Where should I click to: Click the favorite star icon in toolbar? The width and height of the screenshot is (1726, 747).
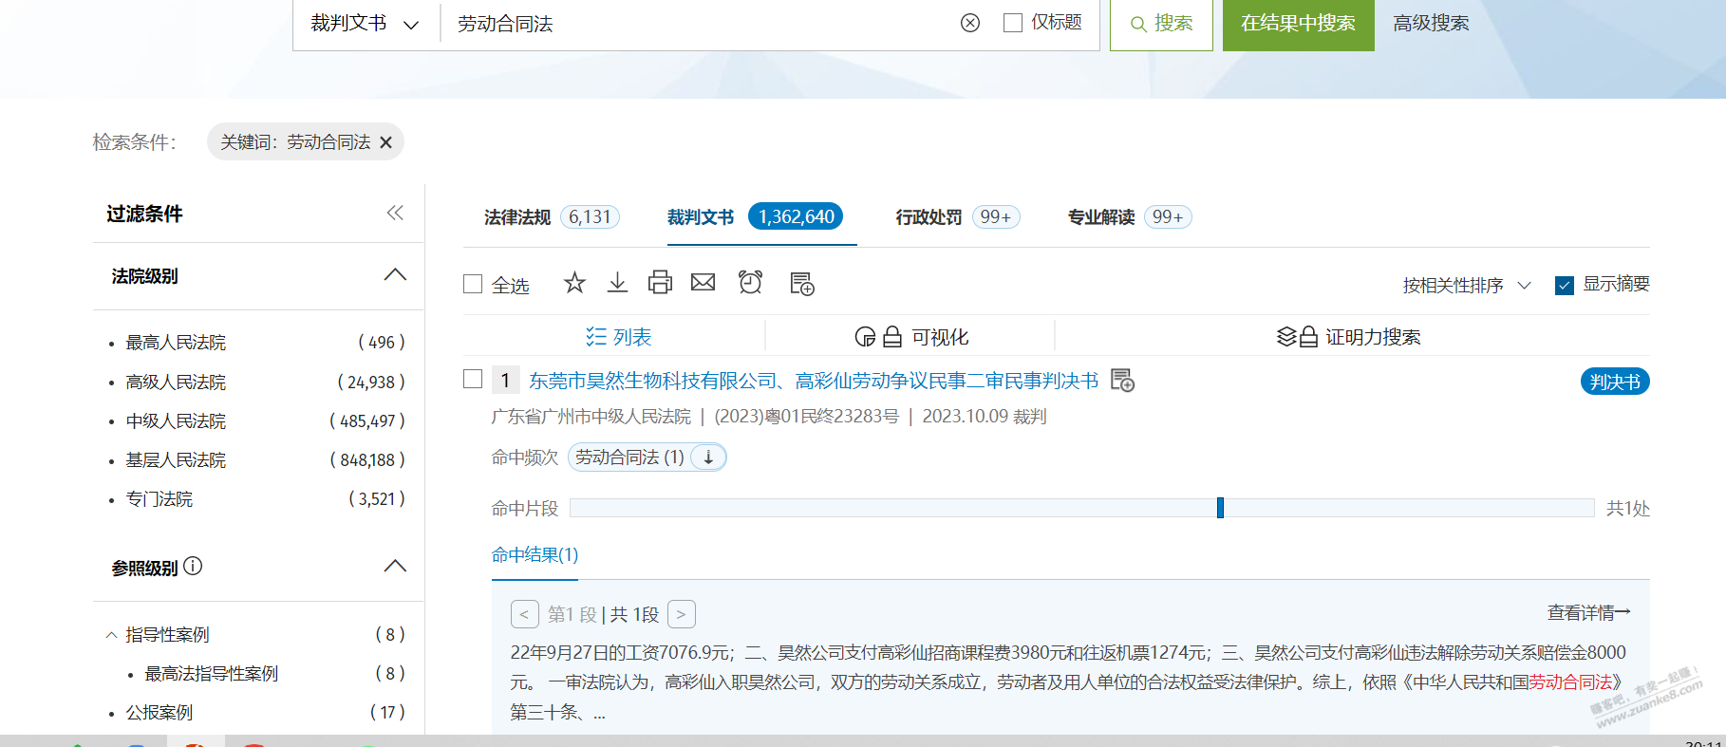(x=574, y=283)
